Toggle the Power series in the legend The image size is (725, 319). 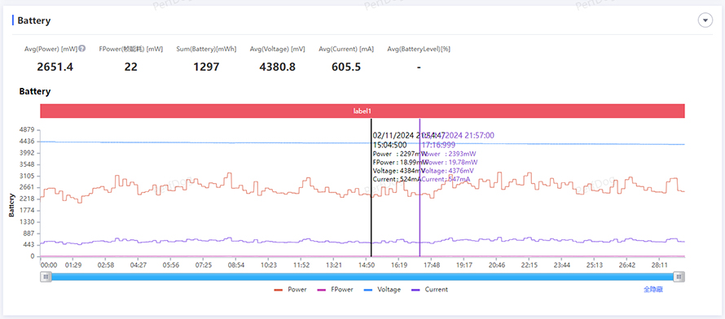(290, 290)
